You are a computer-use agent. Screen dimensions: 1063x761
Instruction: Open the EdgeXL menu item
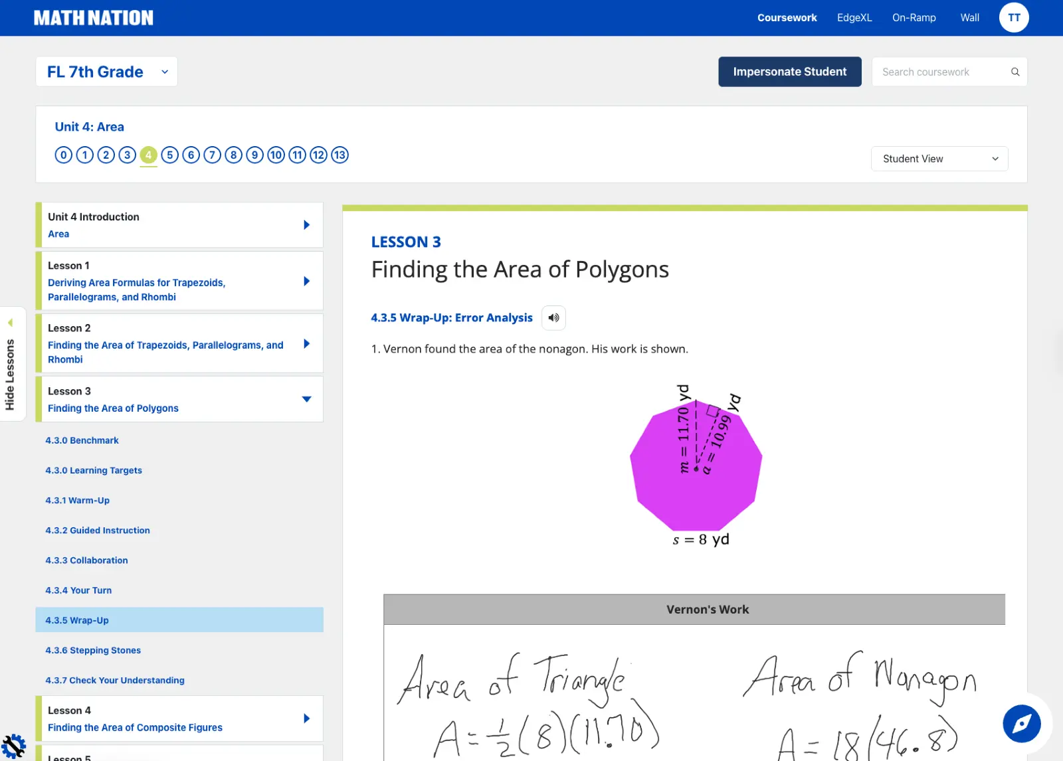[x=854, y=18]
